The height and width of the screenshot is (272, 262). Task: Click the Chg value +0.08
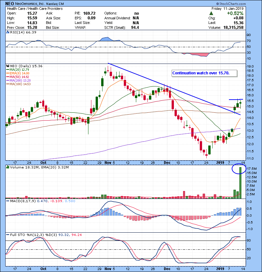(238, 18)
